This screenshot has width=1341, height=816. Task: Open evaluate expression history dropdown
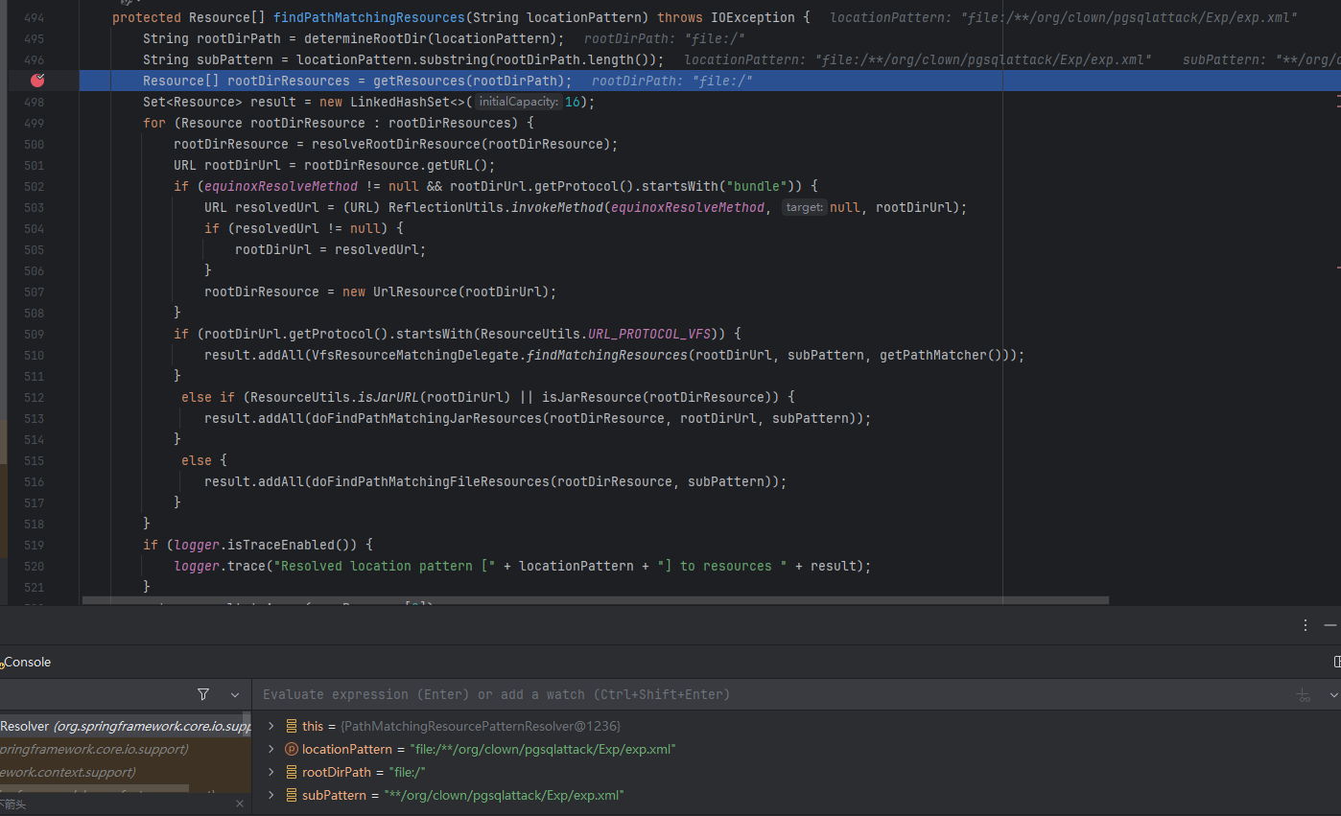pos(1333,695)
